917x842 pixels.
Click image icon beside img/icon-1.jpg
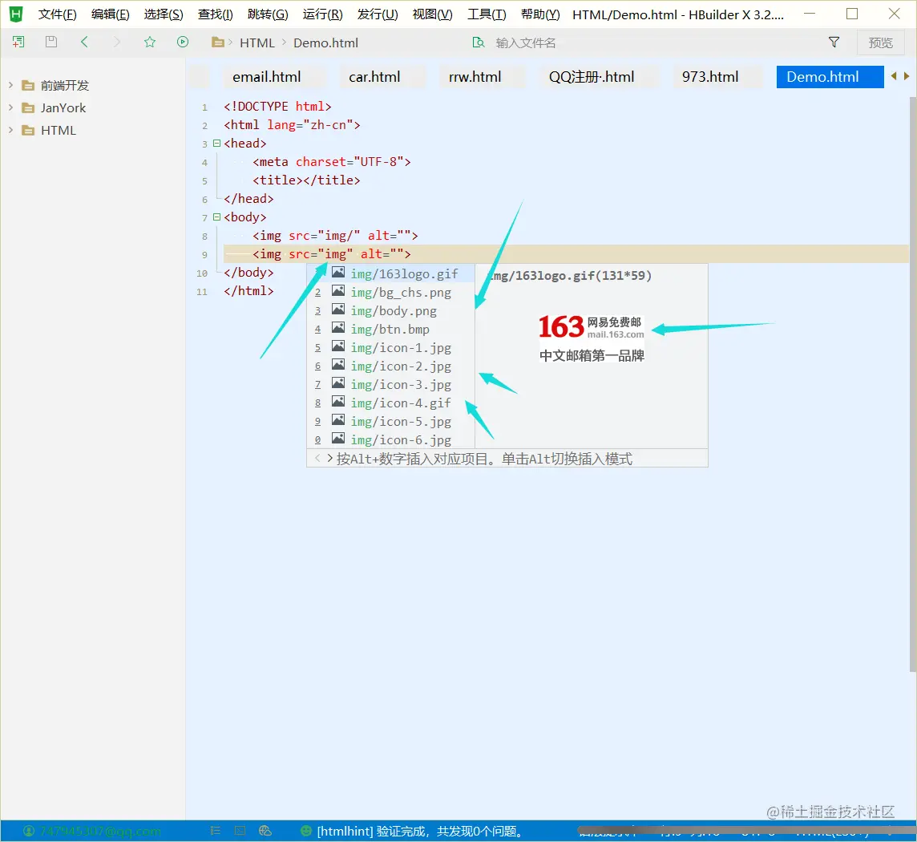point(338,346)
